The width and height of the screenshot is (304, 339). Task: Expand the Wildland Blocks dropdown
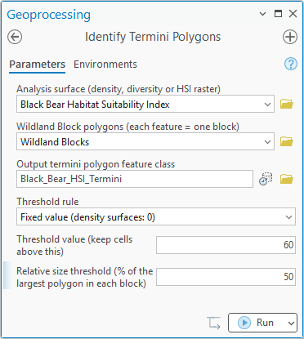tap(267, 142)
